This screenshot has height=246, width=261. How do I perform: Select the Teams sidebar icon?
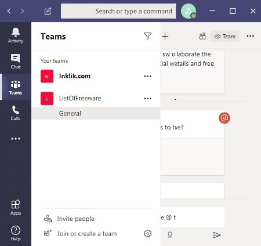pyautogui.click(x=16, y=87)
